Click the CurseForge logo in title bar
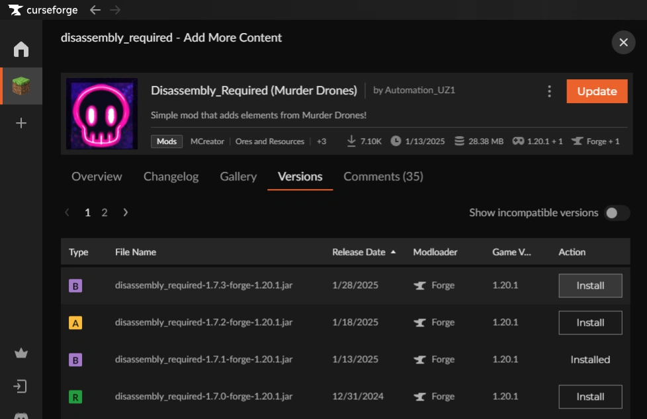 [43, 10]
